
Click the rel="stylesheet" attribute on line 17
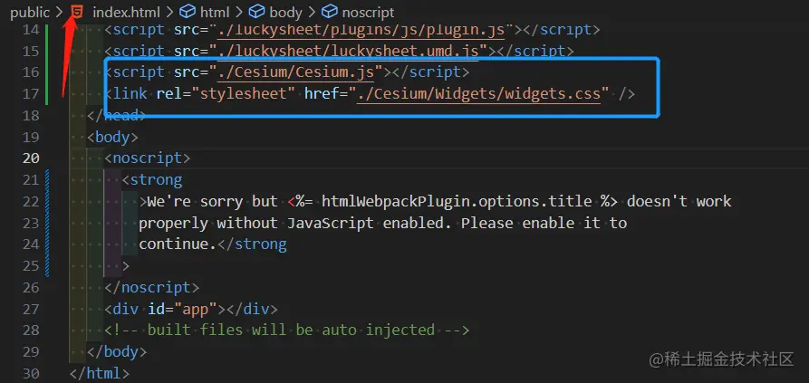click(226, 94)
